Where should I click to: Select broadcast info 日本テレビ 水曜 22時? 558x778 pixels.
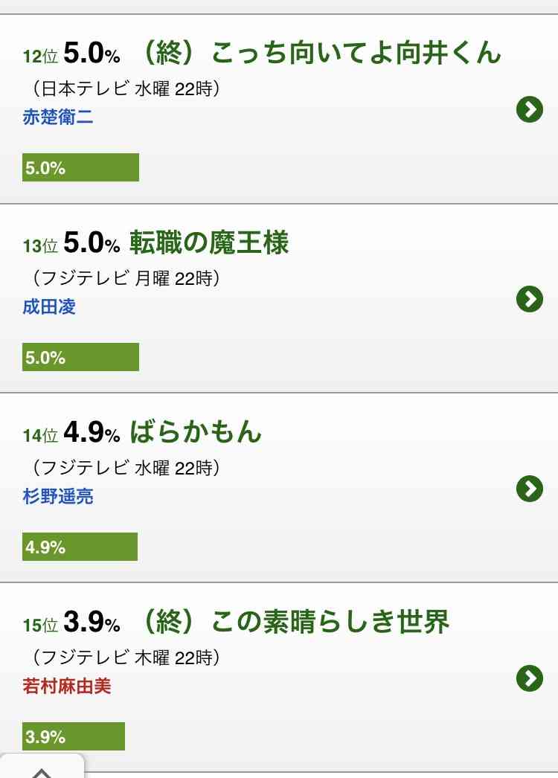pos(126,89)
